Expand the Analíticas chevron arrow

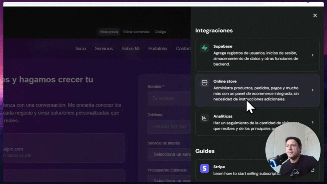click(313, 122)
